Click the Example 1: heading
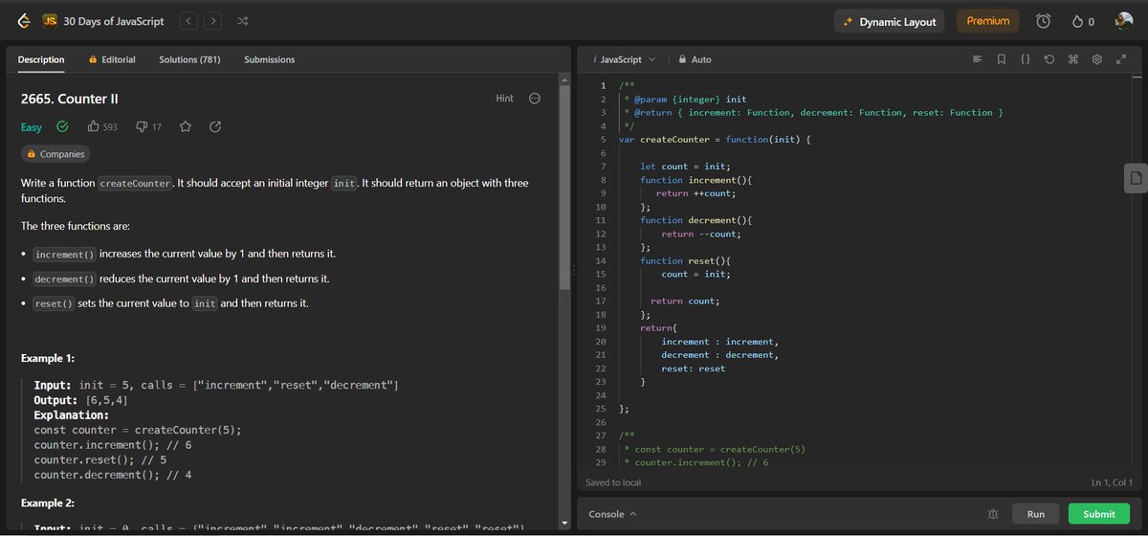The height and width of the screenshot is (536, 1148). click(48, 358)
